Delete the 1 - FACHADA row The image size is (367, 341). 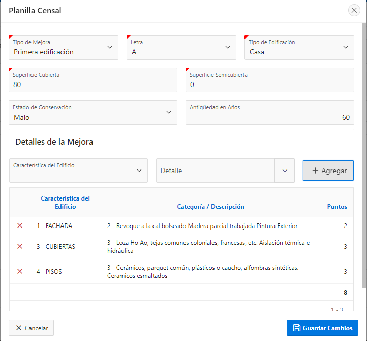coord(20,225)
